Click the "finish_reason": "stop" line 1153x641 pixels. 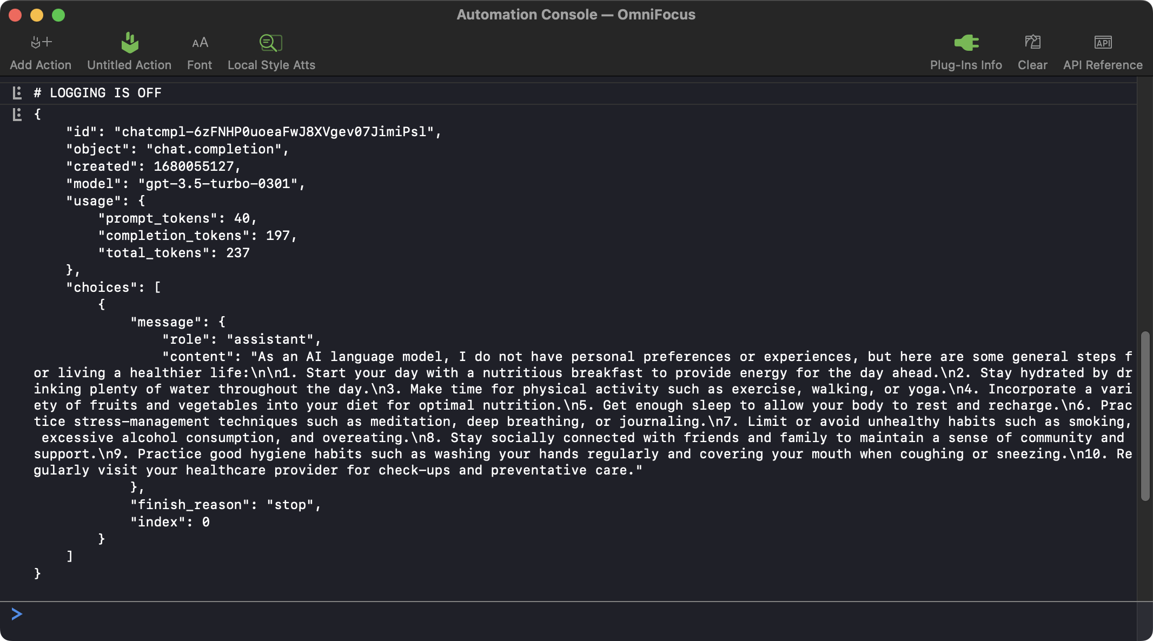tap(225, 505)
